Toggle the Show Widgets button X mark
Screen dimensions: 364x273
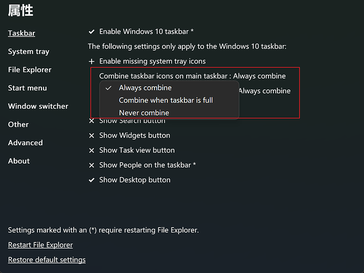coord(92,135)
